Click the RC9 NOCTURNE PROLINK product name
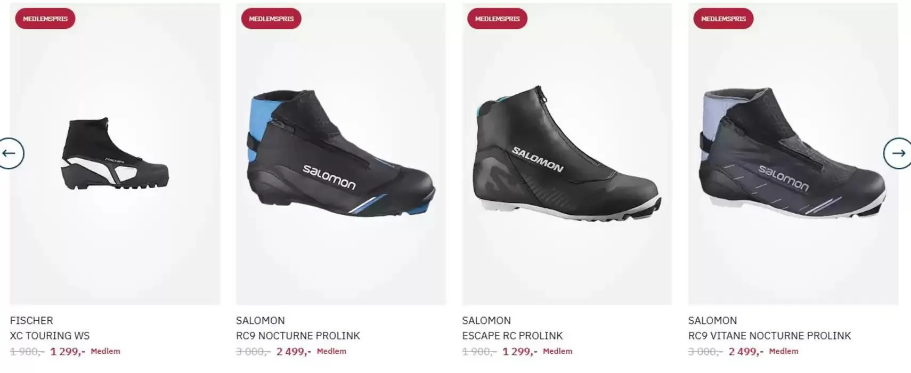Screen dimensions: 911x373 point(298,336)
